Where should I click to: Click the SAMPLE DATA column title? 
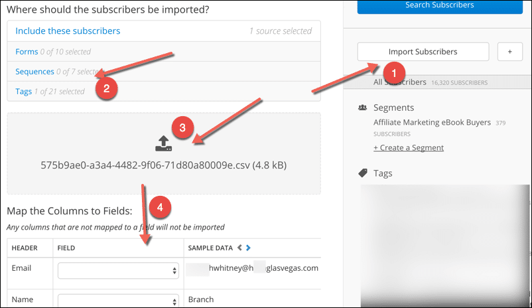(x=210, y=248)
